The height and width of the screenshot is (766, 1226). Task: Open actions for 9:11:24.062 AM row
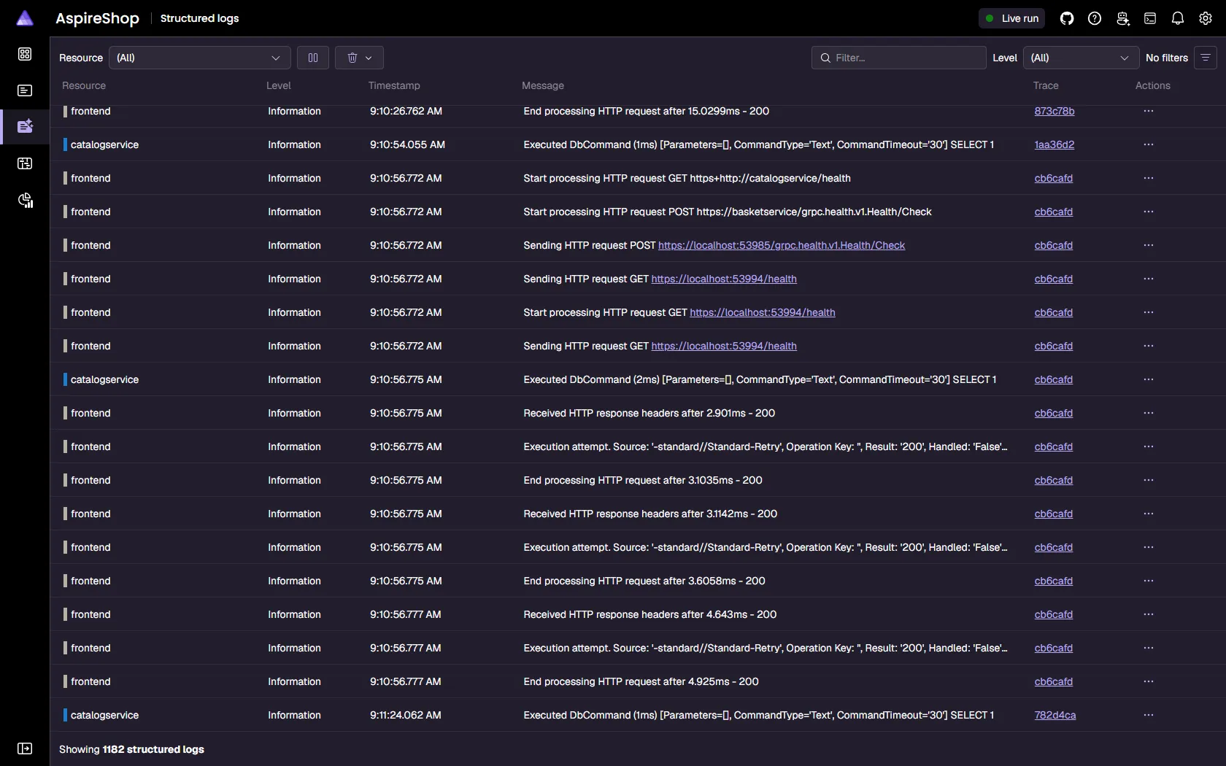1149,715
